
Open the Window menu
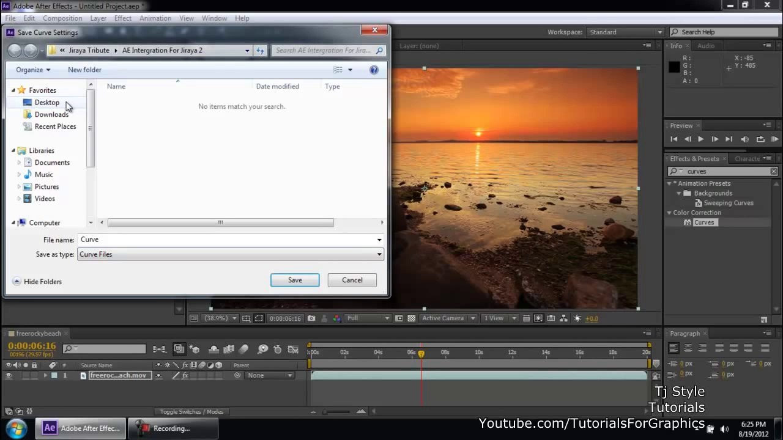(x=215, y=18)
